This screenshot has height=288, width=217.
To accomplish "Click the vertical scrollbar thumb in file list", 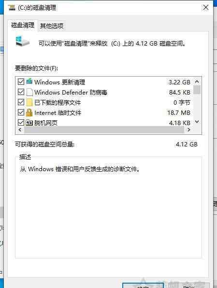I will (x=197, y=90).
